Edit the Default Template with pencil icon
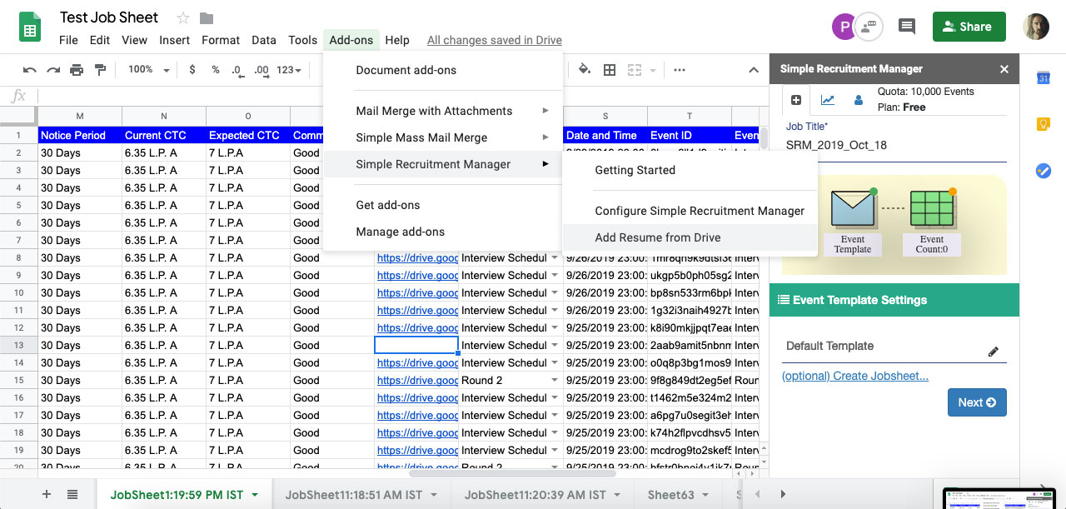 [x=993, y=352]
